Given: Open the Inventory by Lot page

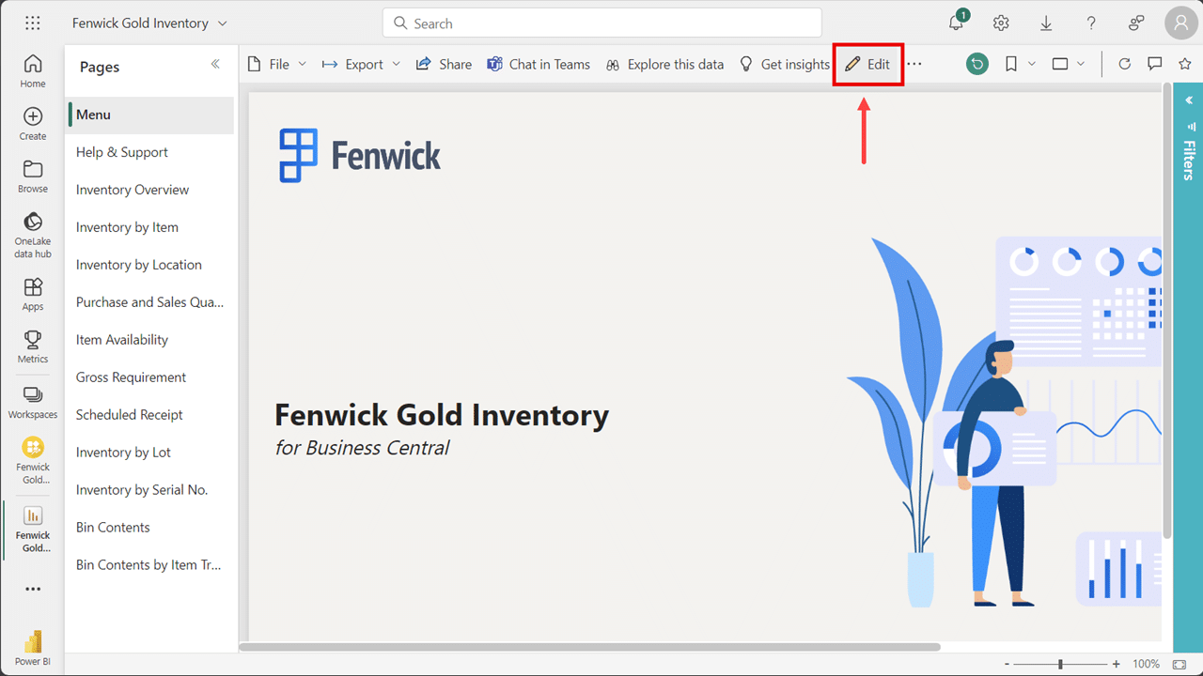Looking at the screenshot, I should [150, 453].
